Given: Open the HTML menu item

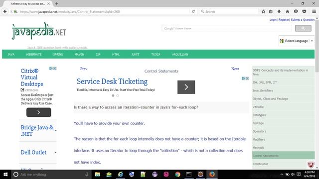Looking at the screenshot, I should pos(116,54).
